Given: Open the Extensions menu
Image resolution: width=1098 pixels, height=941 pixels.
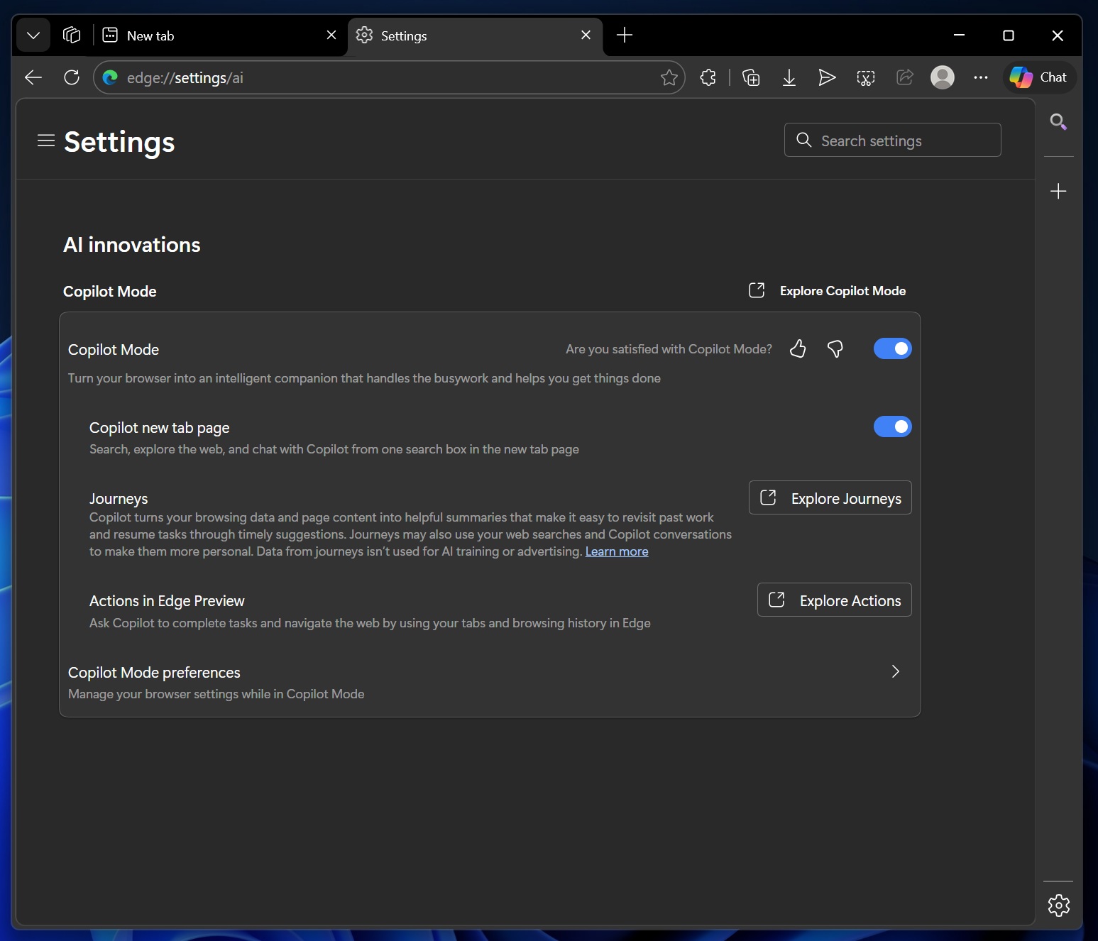Looking at the screenshot, I should (708, 77).
